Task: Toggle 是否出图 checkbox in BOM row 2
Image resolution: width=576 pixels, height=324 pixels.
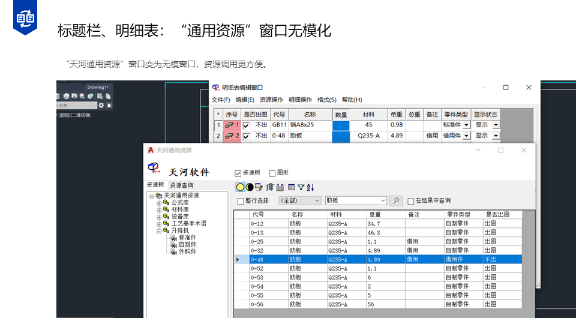Action: click(247, 137)
